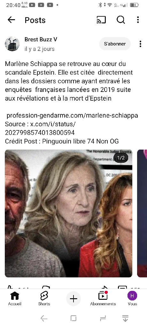Open the Brest Buzz V channel avatar
The height and width of the screenshot is (328, 147).
point(12,44)
